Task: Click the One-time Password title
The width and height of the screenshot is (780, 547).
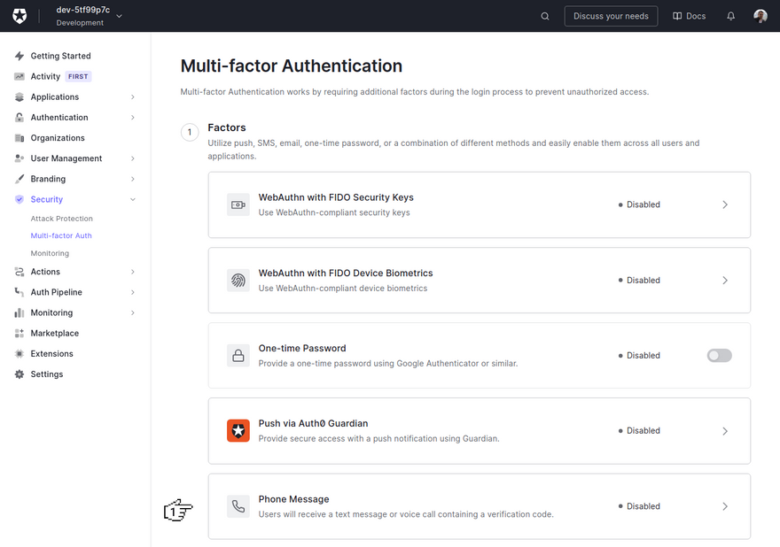Action: pyautogui.click(x=302, y=348)
